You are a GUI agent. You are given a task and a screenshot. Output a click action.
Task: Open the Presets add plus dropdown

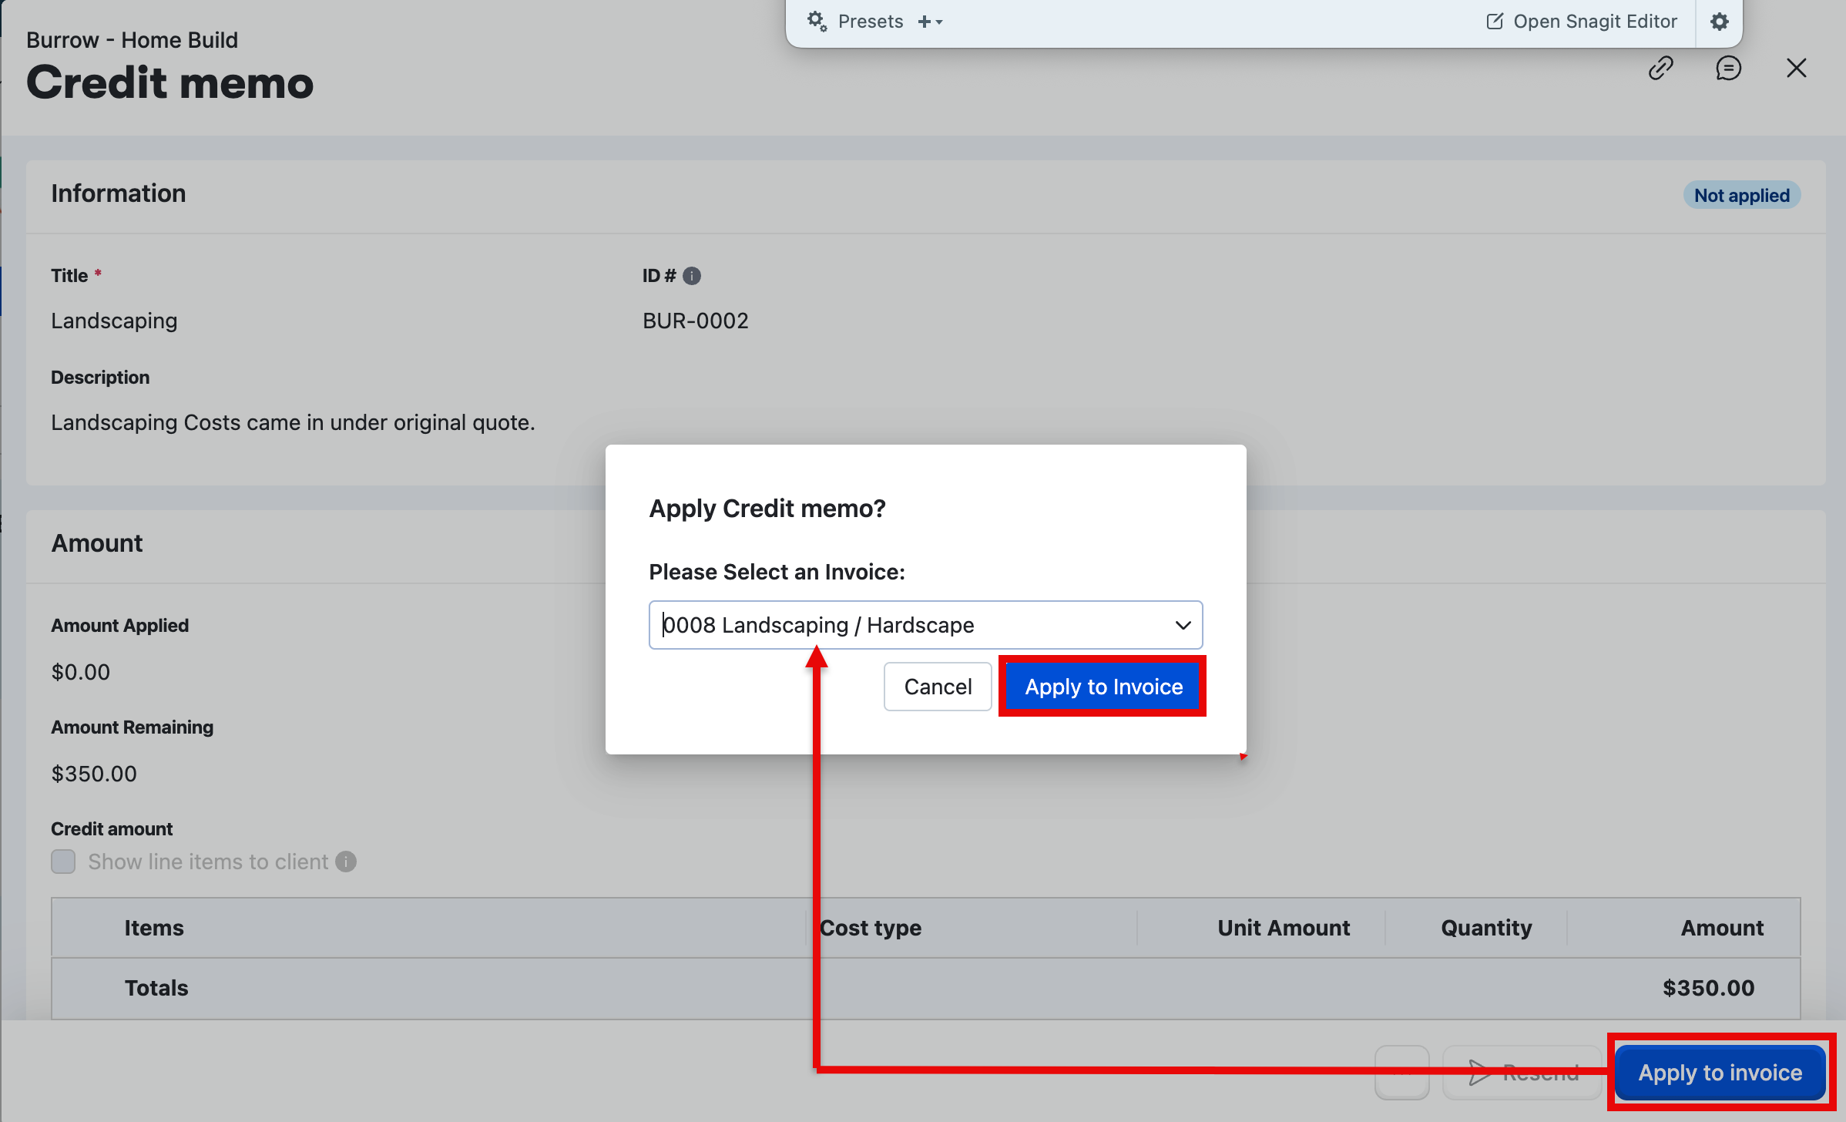point(930,22)
